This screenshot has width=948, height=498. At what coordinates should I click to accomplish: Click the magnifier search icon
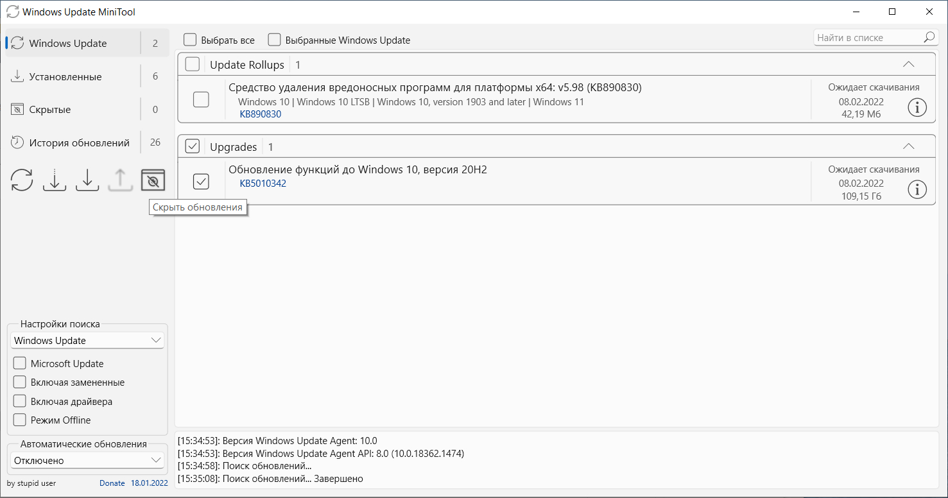pyautogui.click(x=929, y=37)
